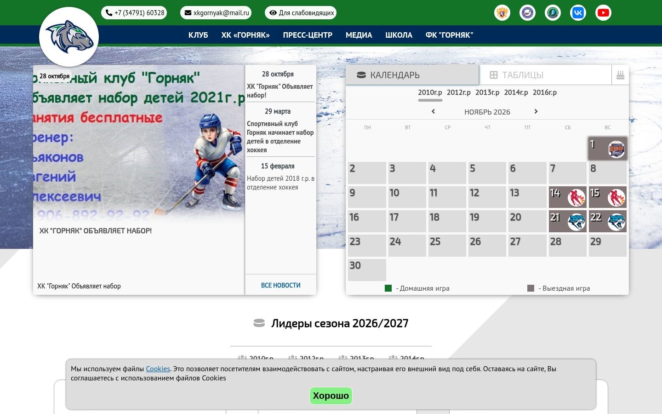Open the birthdays cake icon tab

(x=620, y=75)
